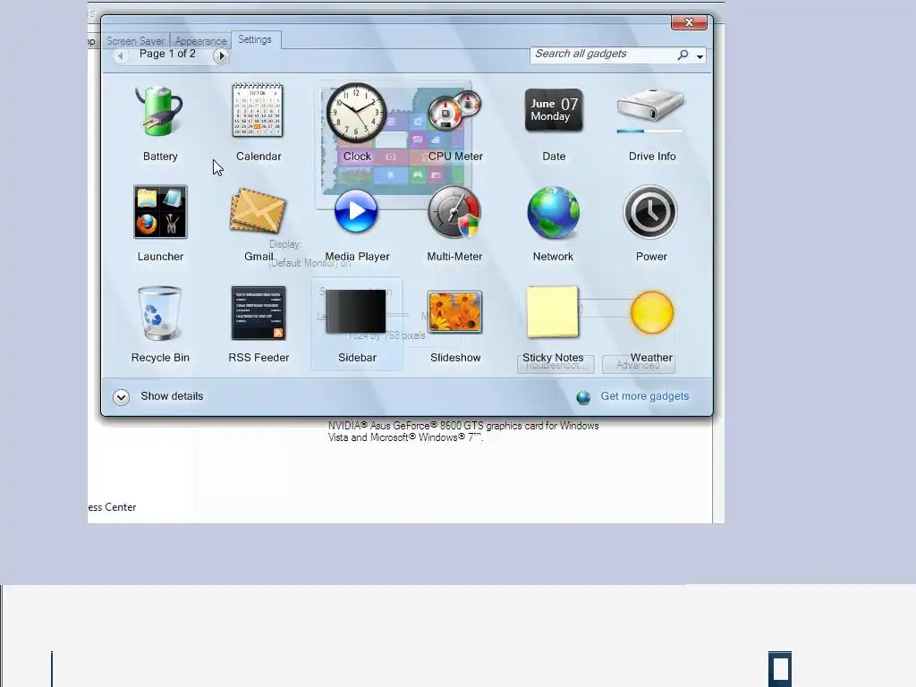Screen dimensions: 916x687
Task: Select the Date gadget icon
Action: (x=553, y=110)
